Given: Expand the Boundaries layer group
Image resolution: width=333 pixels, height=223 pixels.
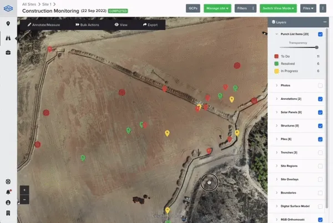Looking at the screenshot, I should pos(276,192).
